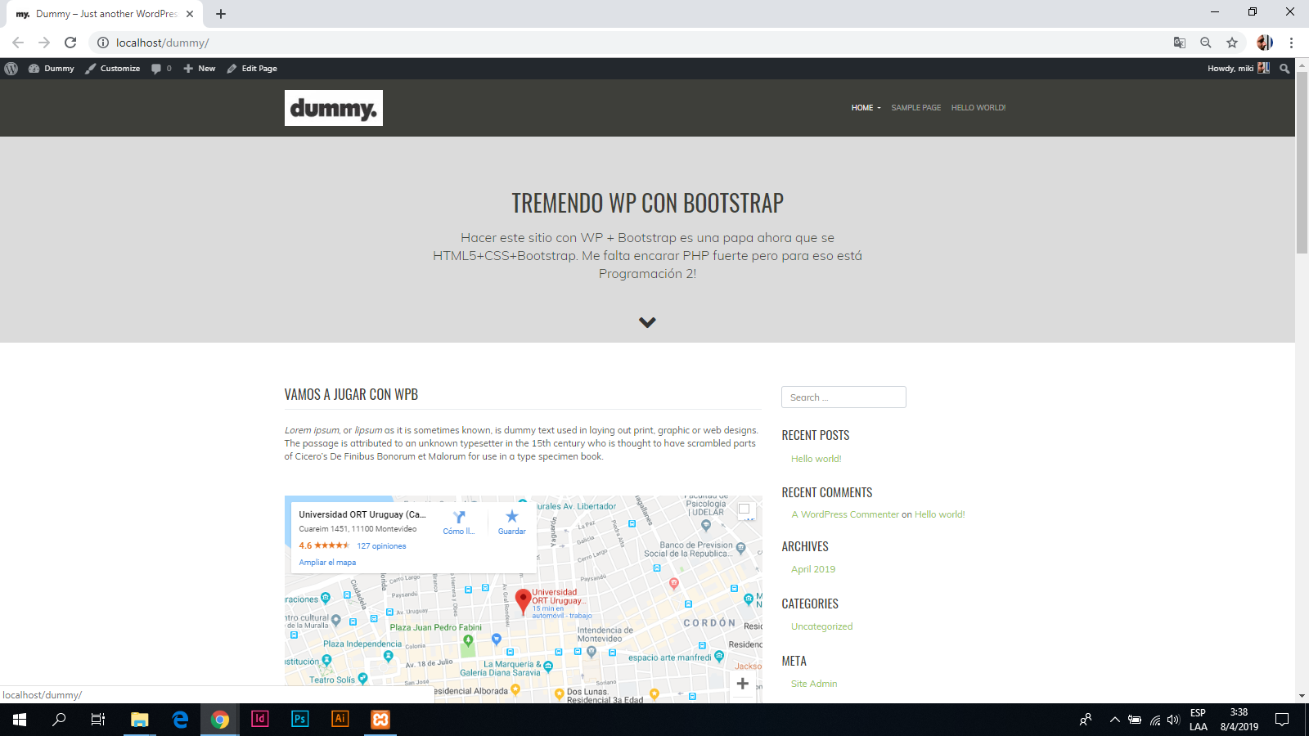Screen dimensions: 1309x736
Task: Open 127 opiniones reviews link
Action: pyautogui.click(x=381, y=546)
